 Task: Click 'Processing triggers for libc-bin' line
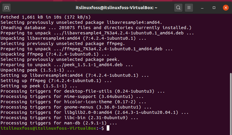tap(69, 118)
